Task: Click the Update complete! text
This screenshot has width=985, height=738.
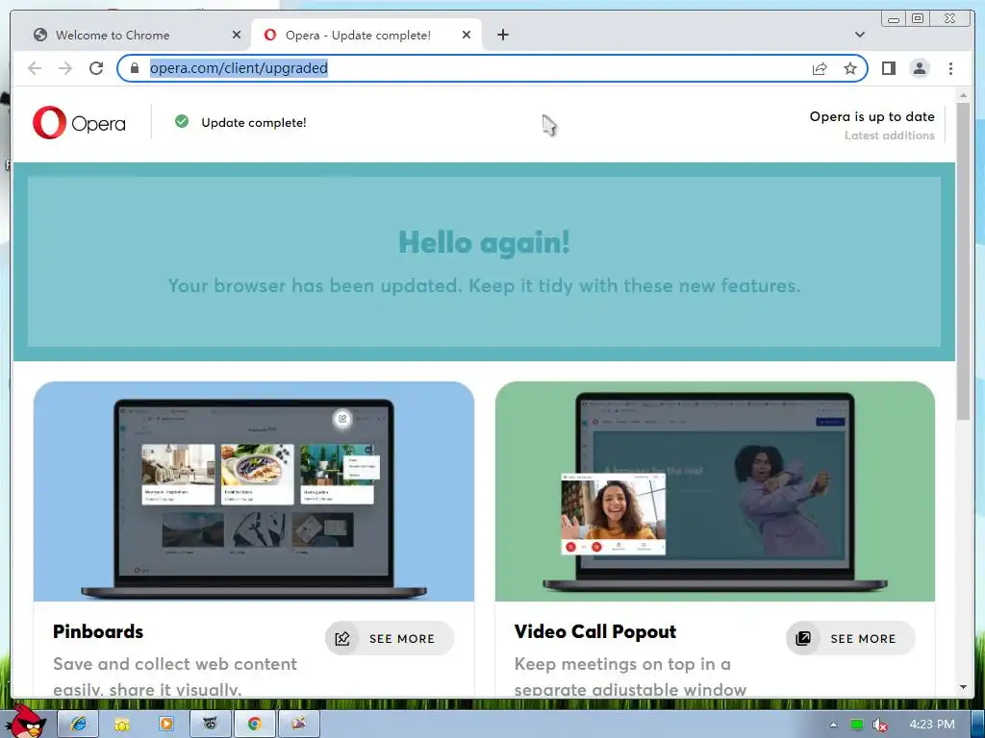Action: pos(254,122)
